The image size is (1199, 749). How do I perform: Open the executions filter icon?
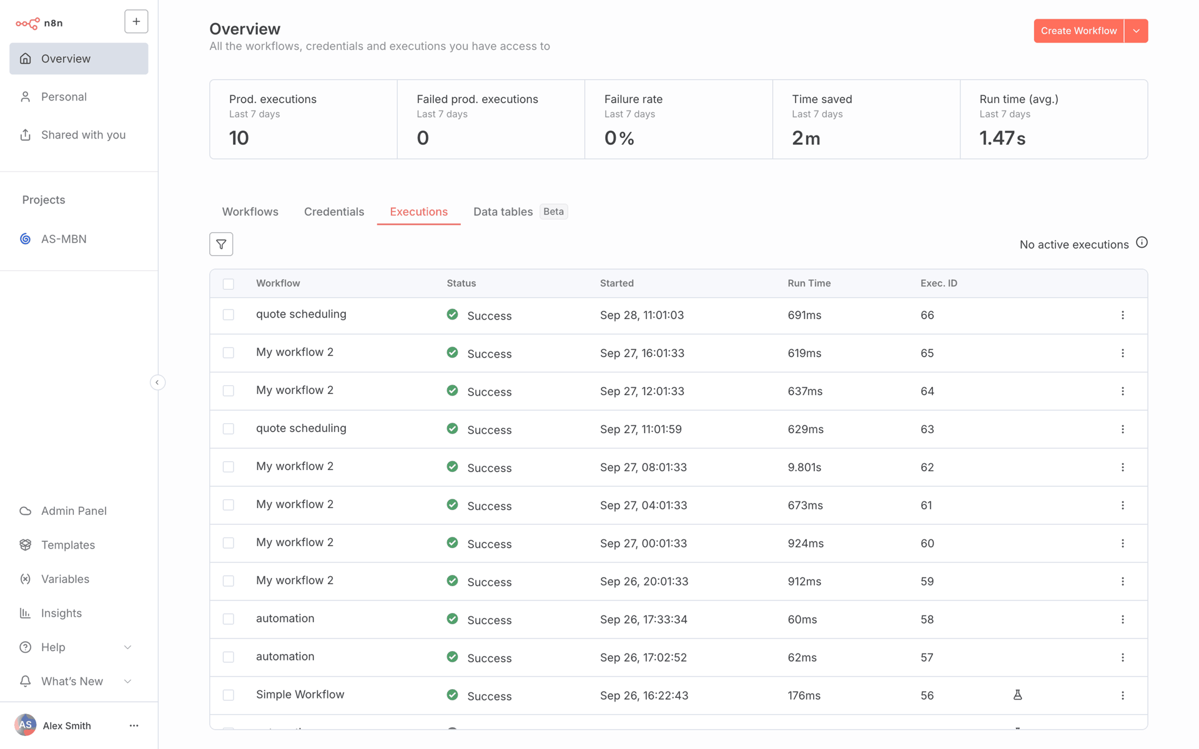221,244
